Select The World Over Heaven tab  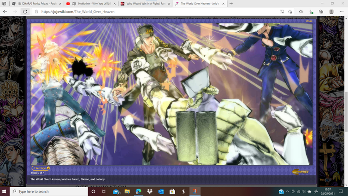(x=200, y=4)
